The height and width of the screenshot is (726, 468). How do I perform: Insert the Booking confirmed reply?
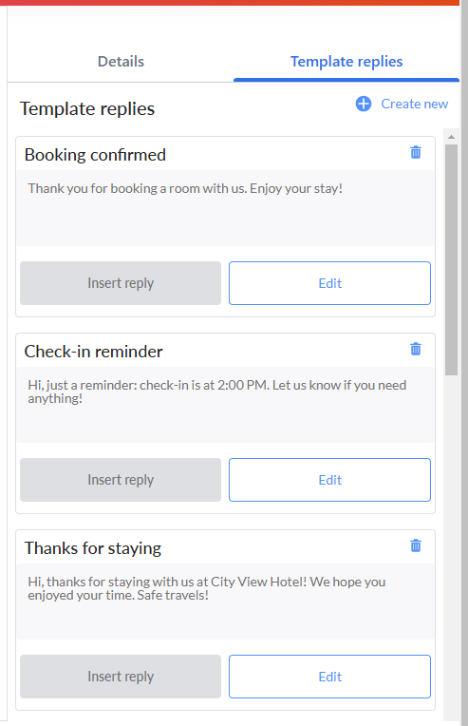(121, 283)
